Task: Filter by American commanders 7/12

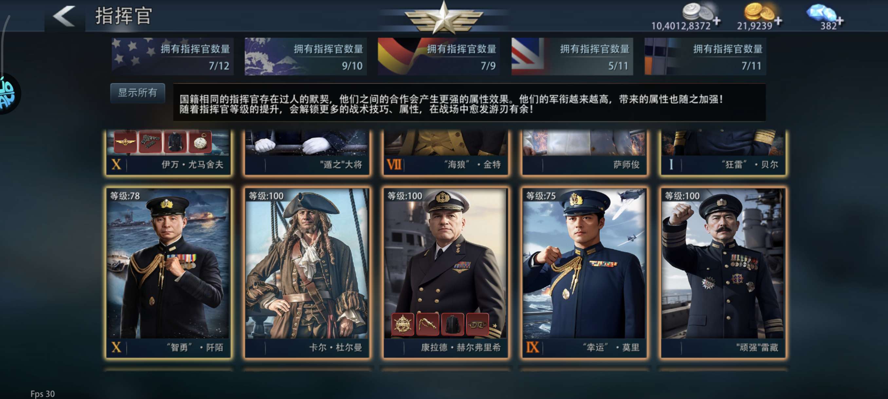Action: coord(172,57)
